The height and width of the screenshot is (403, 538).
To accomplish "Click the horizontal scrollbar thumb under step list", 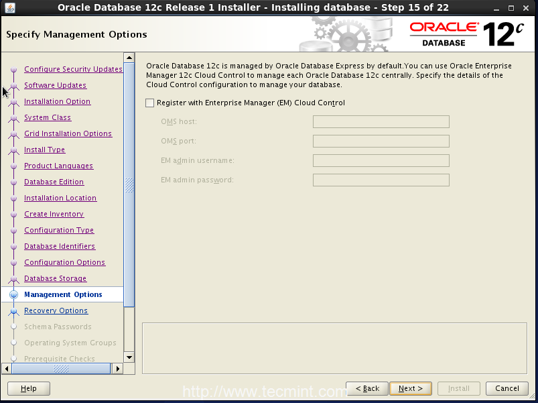I will (61, 369).
